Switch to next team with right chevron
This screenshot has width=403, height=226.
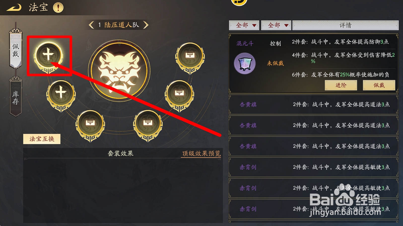146,25
